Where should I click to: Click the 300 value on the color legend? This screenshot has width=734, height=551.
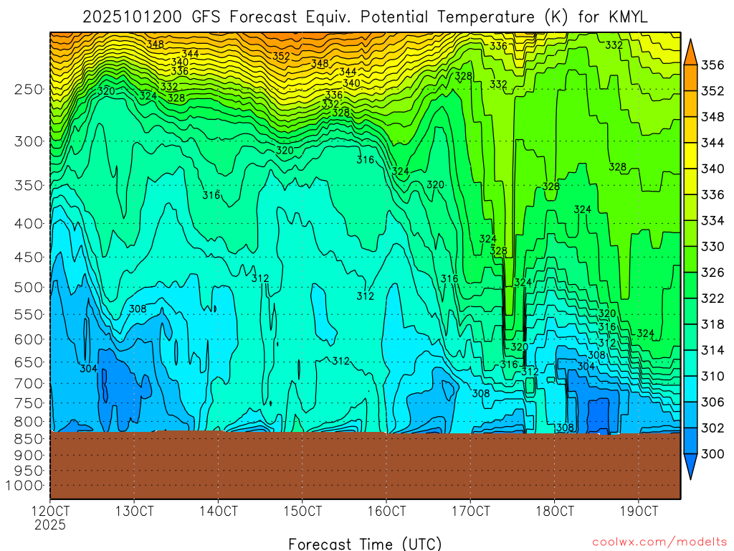pyautogui.click(x=712, y=453)
